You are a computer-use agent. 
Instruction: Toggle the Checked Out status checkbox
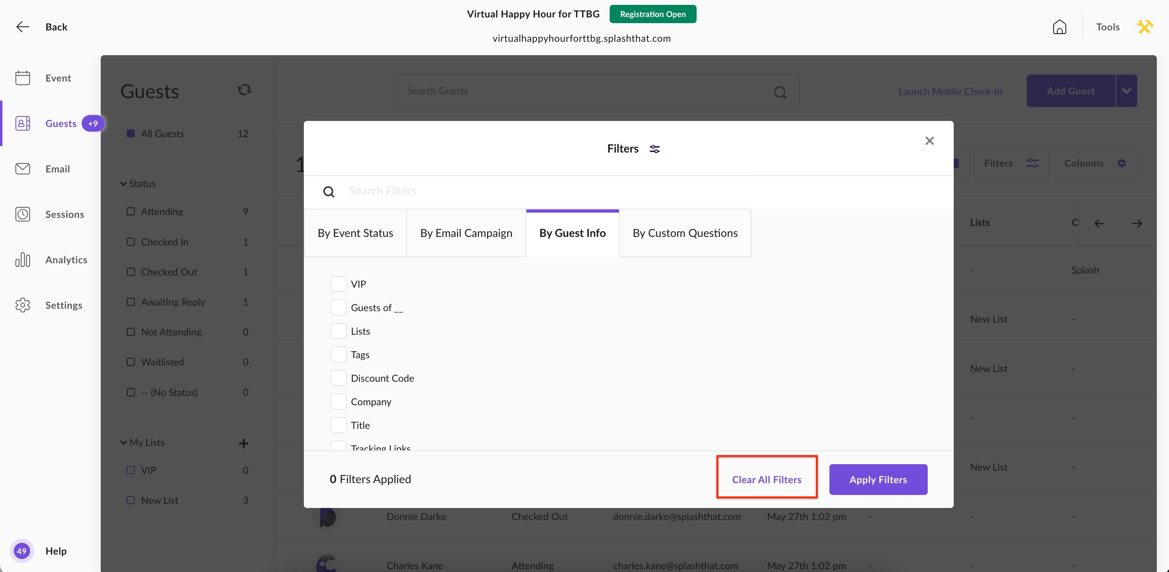pos(131,271)
